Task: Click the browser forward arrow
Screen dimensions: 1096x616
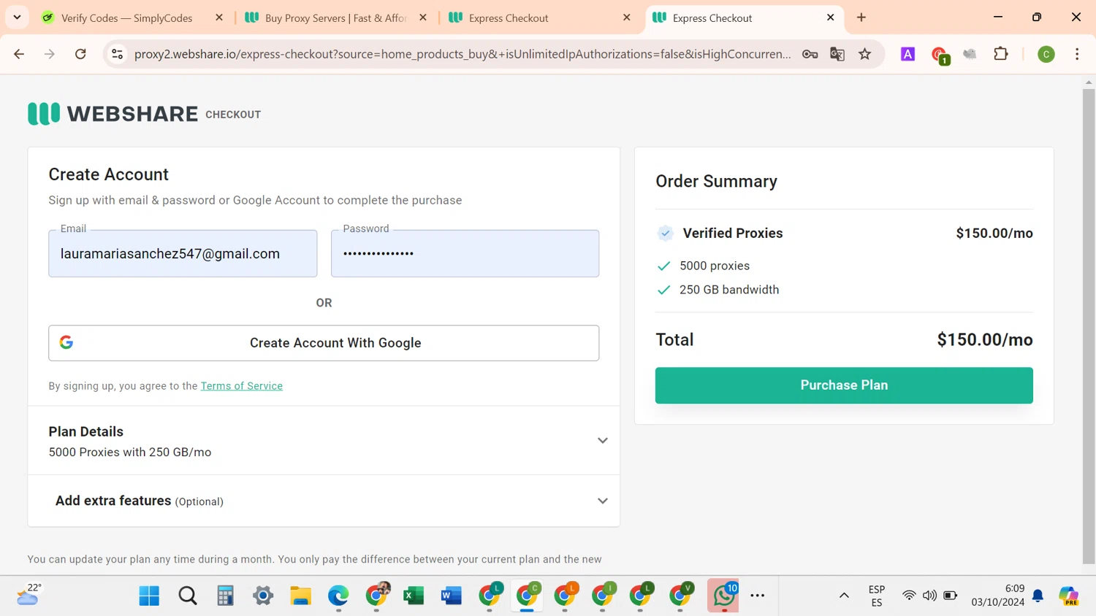Action: (50, 54)
